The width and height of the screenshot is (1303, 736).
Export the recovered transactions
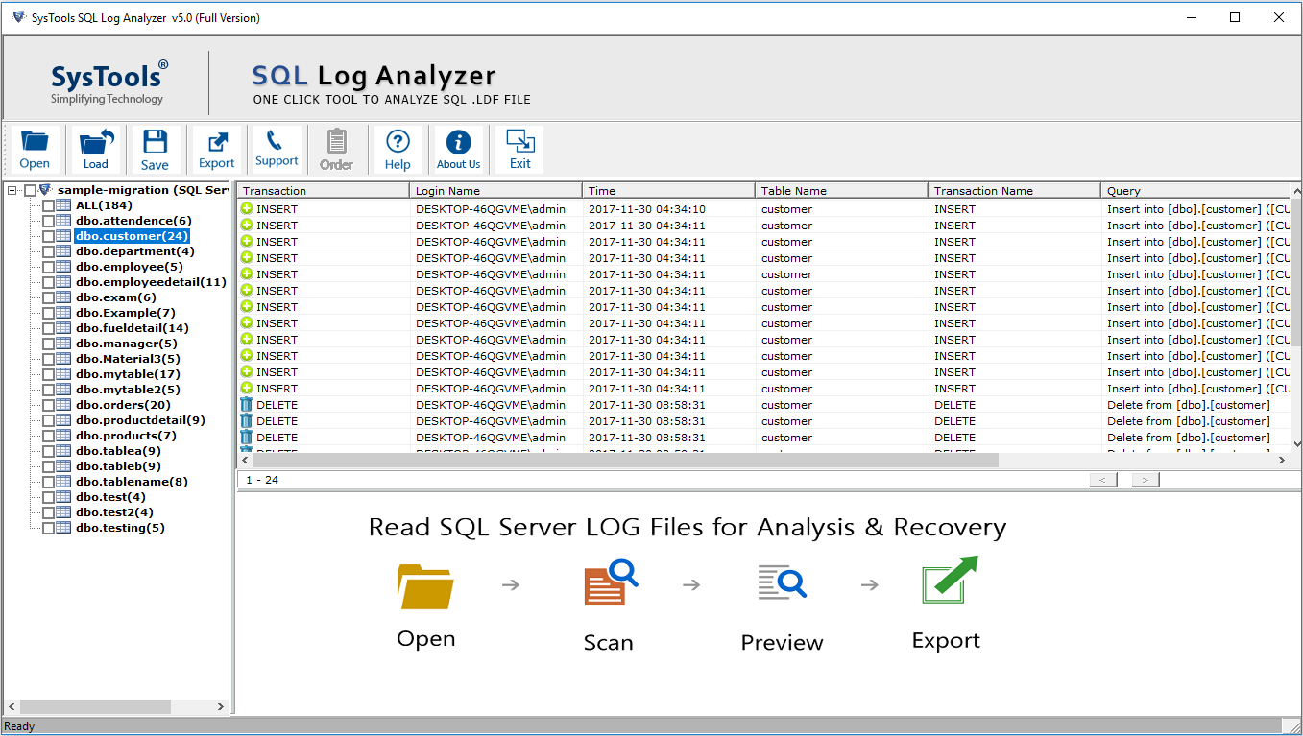pyautogui.click(x=216, y=149)
